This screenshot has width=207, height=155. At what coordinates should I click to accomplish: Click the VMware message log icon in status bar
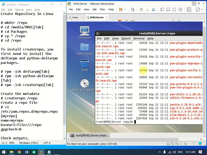[x=200, y=143]
